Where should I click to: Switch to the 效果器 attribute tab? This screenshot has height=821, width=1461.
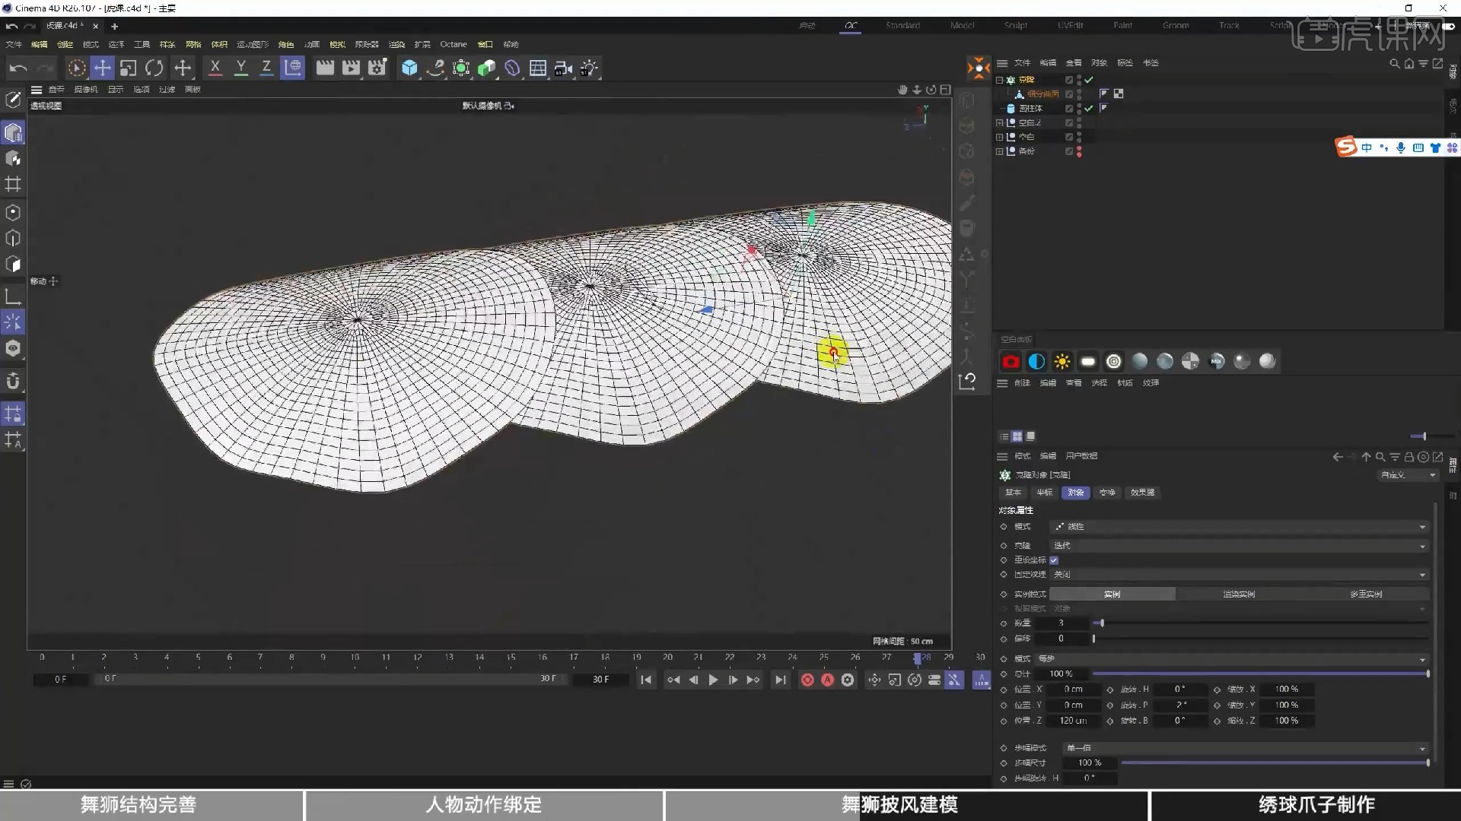1142,493
